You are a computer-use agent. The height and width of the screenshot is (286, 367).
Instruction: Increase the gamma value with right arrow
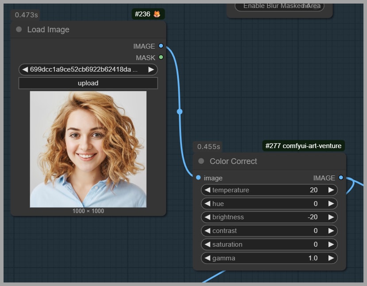click(331, 258)
